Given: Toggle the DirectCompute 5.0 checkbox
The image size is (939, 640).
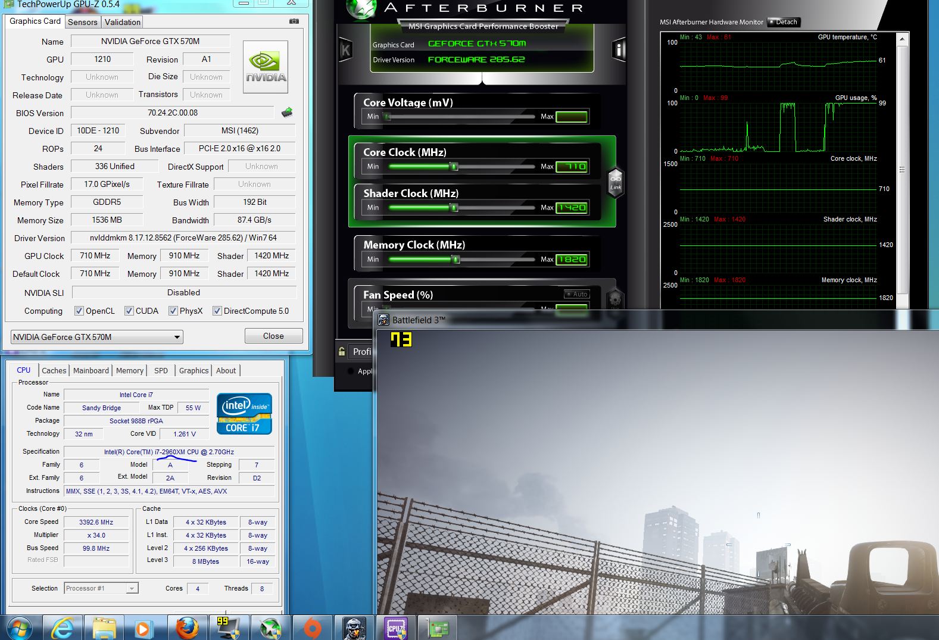Looking at the screenshot, I should pyautogui.click(x=217, y=311).
